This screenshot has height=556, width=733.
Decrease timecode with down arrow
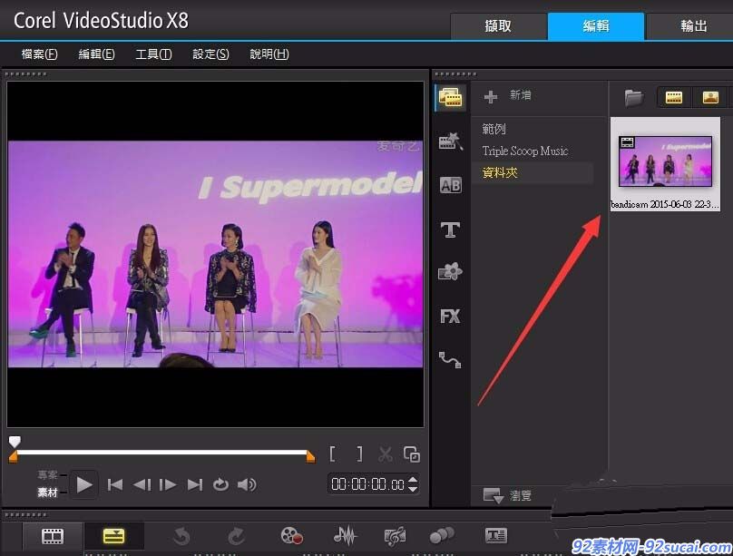click(x=413, y=489)
